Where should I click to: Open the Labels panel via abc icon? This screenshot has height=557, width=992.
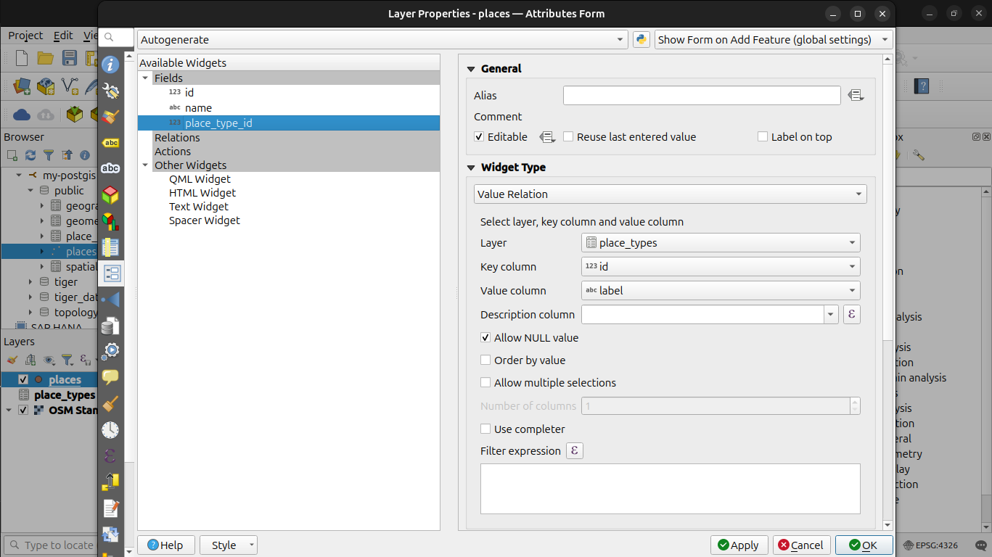pos(110,141)
